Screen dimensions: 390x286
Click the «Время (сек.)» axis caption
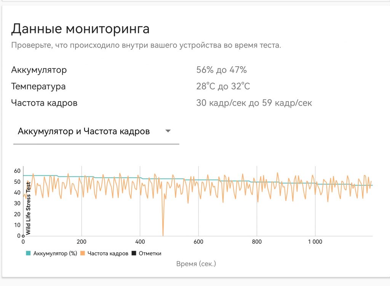coord(197,263)
